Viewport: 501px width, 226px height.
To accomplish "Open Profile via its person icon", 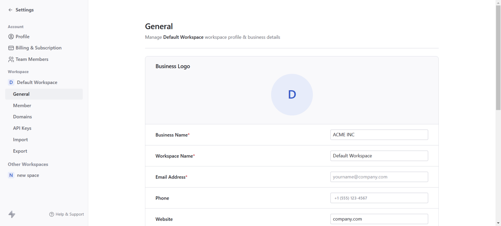I will pyautogui.click(x=11, y=36).
